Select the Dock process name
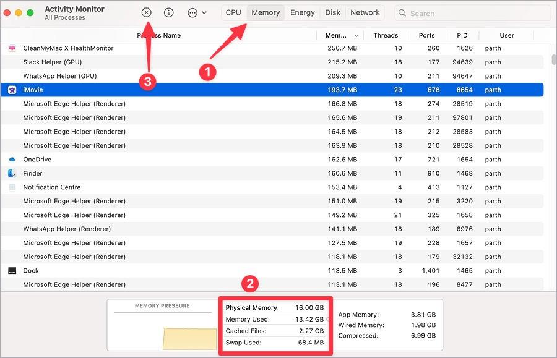Screen dimensions: 557x358 30,270
